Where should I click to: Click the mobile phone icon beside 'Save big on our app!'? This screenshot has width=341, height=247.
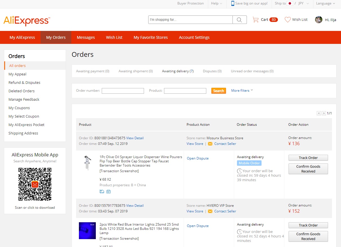(232, 3)
